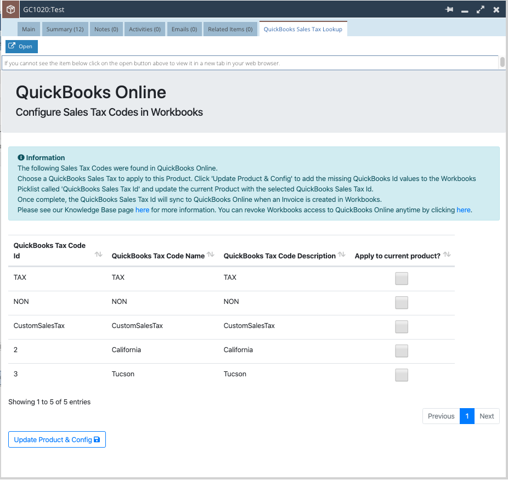The width and height of the screenshot is (508, 480).
Task: Go to Previous page
Action: 441,416
